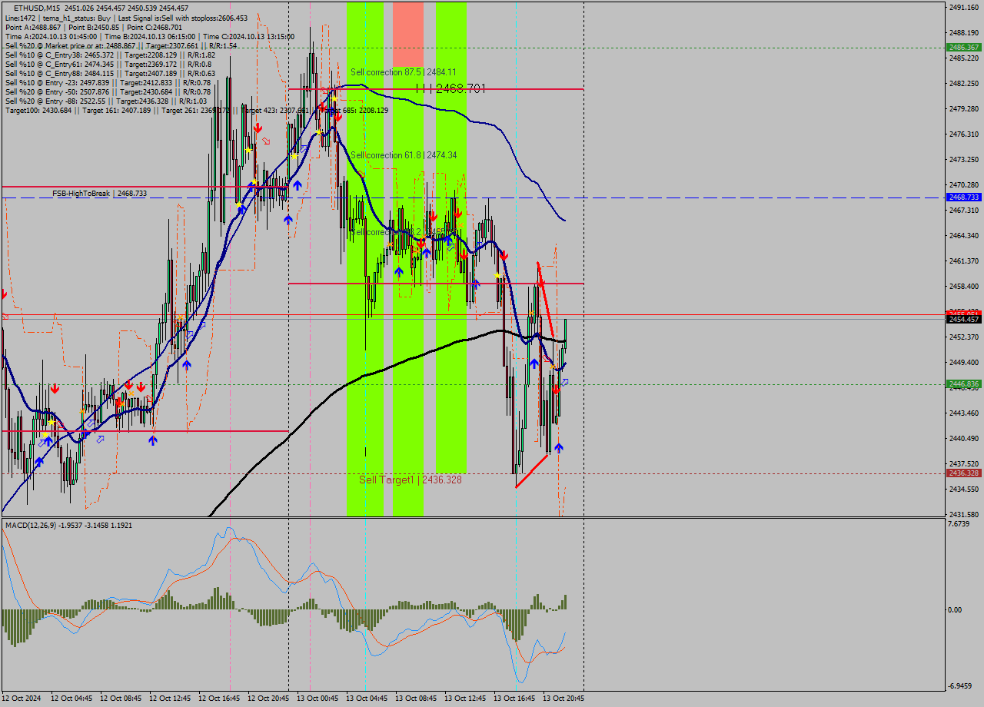Click the 2440.490 price axis label
The width and height of the screenshot is (984, 707).
(x=964, y=438)
